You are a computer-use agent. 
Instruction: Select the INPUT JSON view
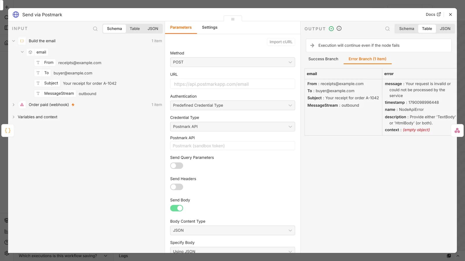tap(153, 29)
